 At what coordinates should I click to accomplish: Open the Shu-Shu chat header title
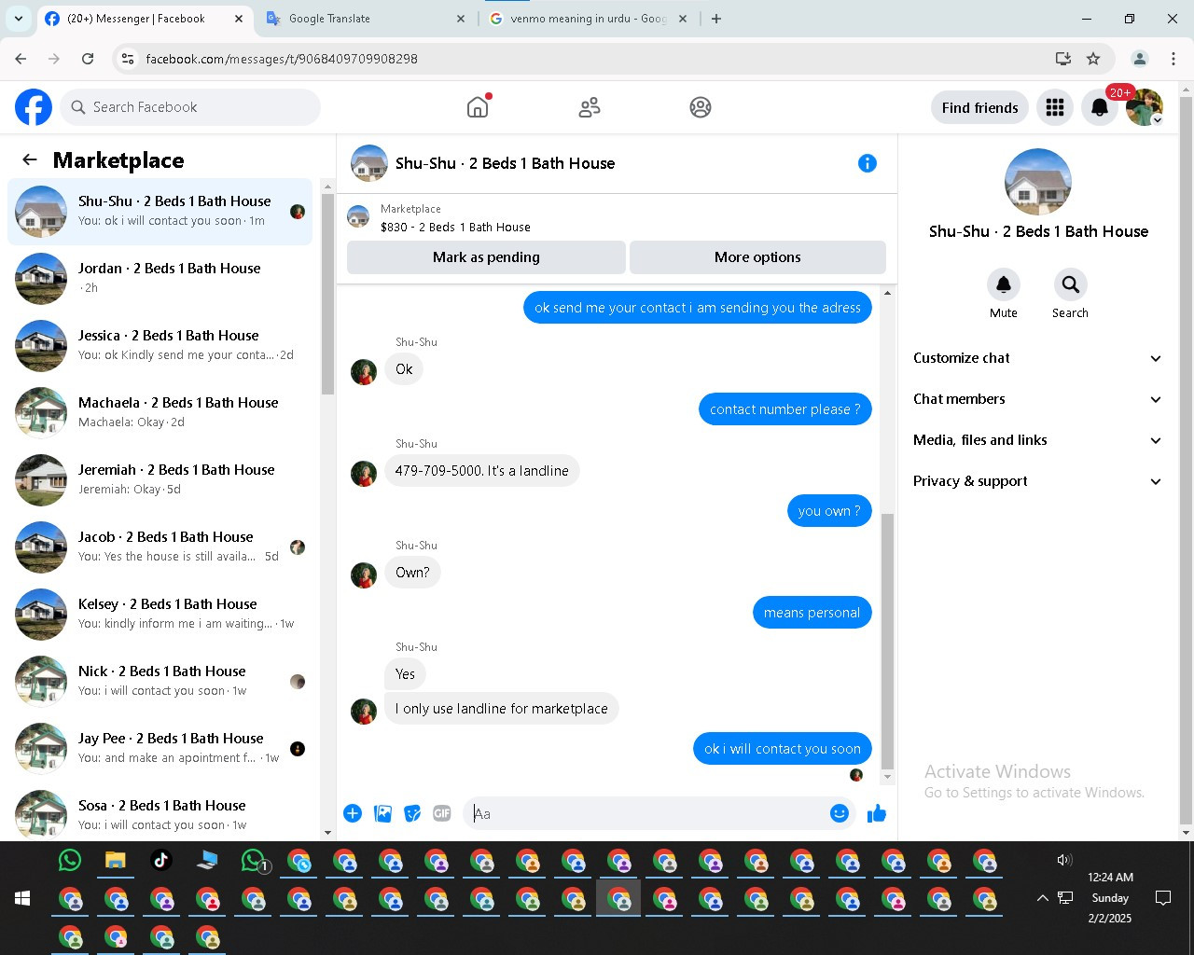505,163
